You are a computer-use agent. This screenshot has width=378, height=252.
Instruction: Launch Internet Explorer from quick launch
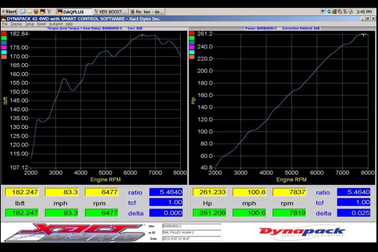tap(23, 11)
